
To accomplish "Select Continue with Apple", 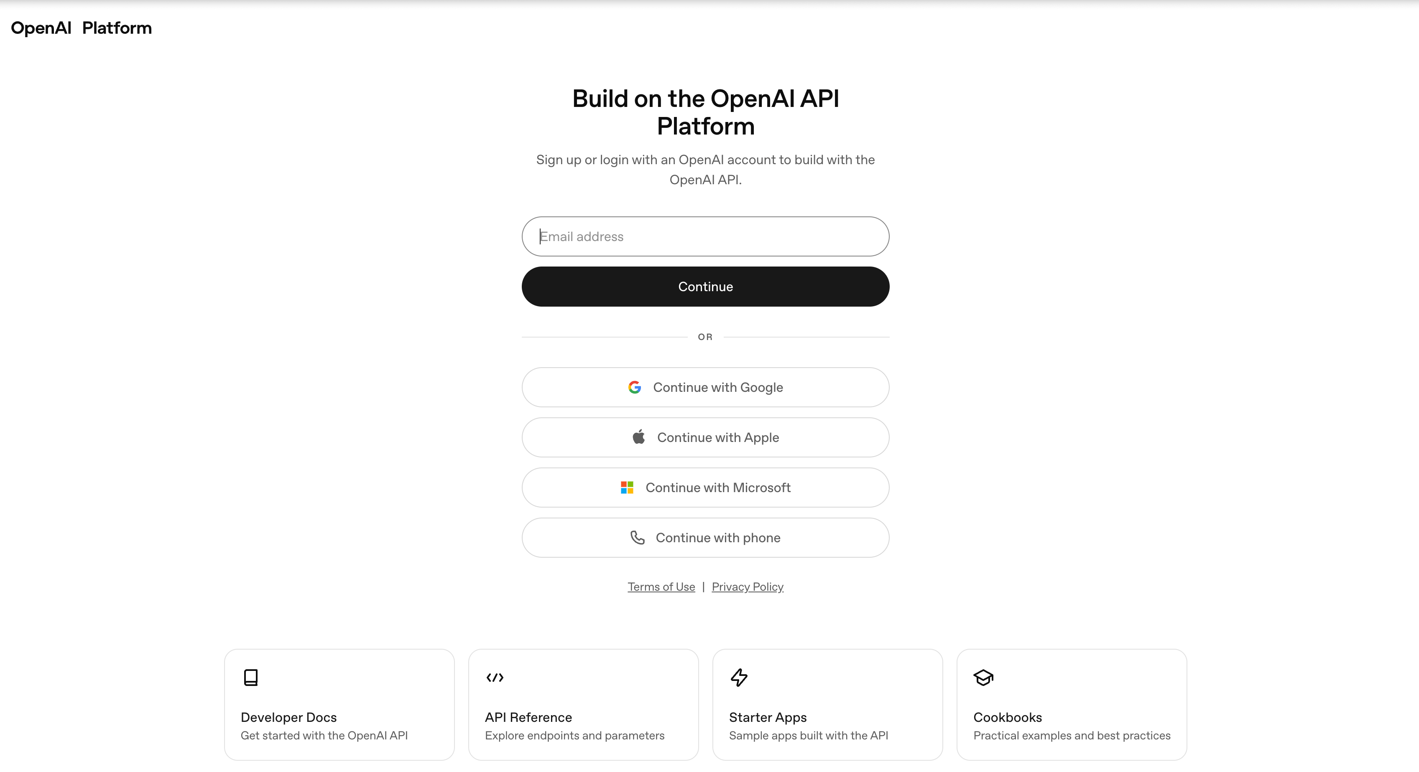I will 705,437.
